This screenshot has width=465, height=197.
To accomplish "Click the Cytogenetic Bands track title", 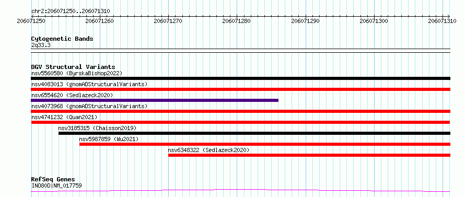I will 62,39.
